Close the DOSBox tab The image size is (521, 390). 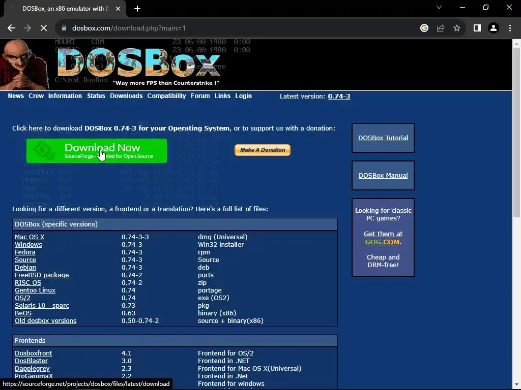tap(118, 9)
